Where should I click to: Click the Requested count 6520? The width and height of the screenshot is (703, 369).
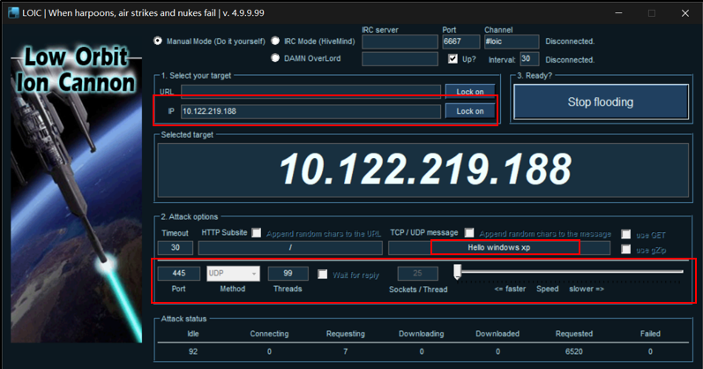[x=574, y=351]
